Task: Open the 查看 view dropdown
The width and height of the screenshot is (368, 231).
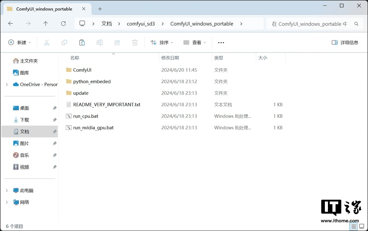Action: (x=195, y=42)
